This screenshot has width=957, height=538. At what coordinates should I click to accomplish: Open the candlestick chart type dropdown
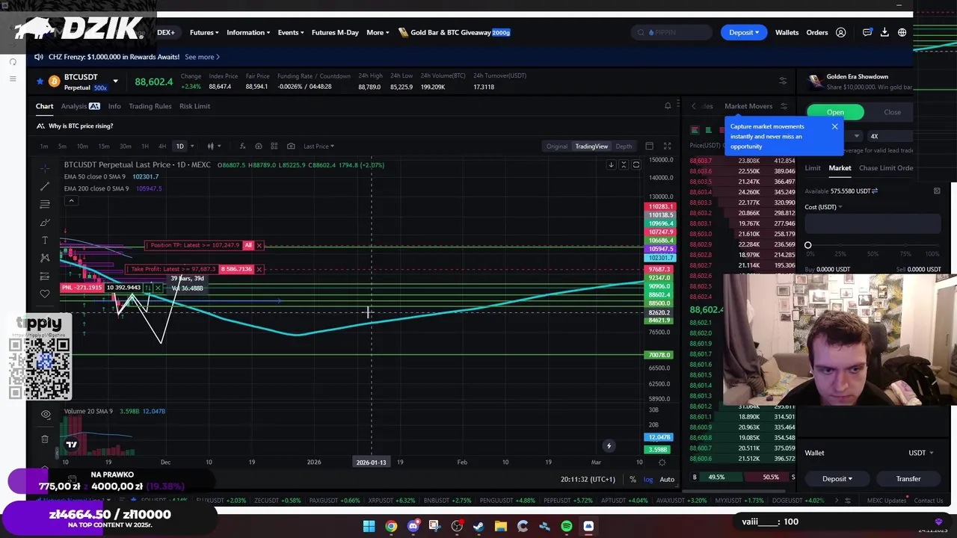(213, 146)
